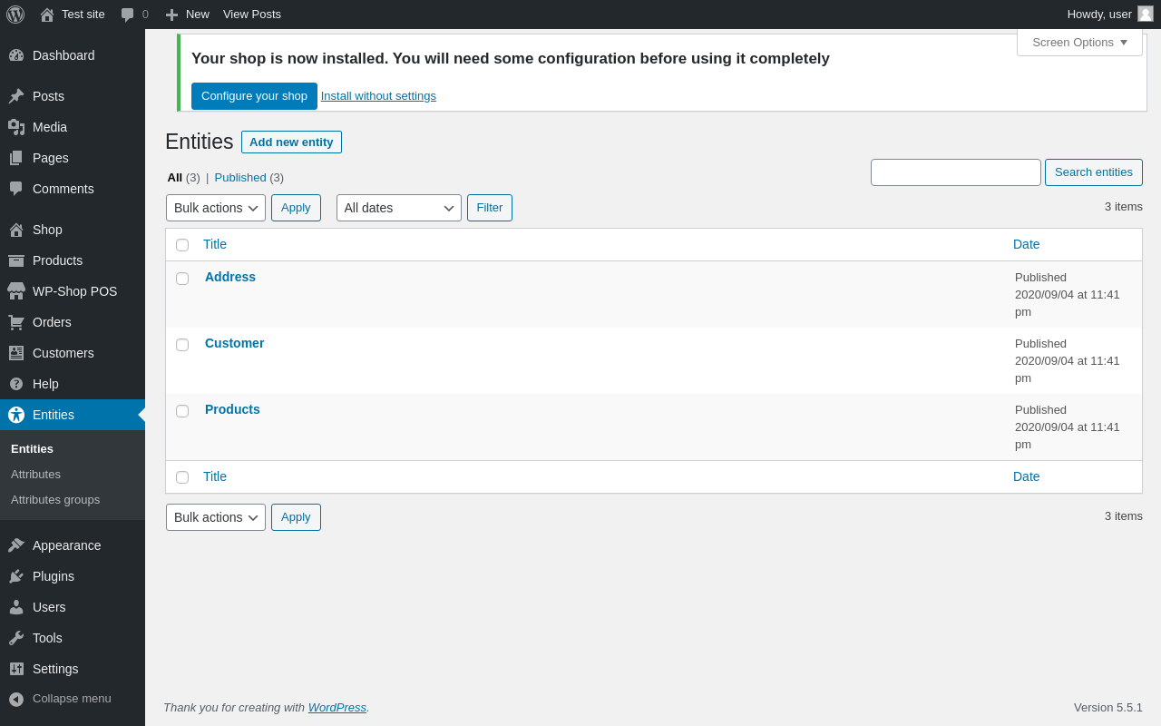Show All entities filter link
The image size is (1161, 726).
pos(175,178)
